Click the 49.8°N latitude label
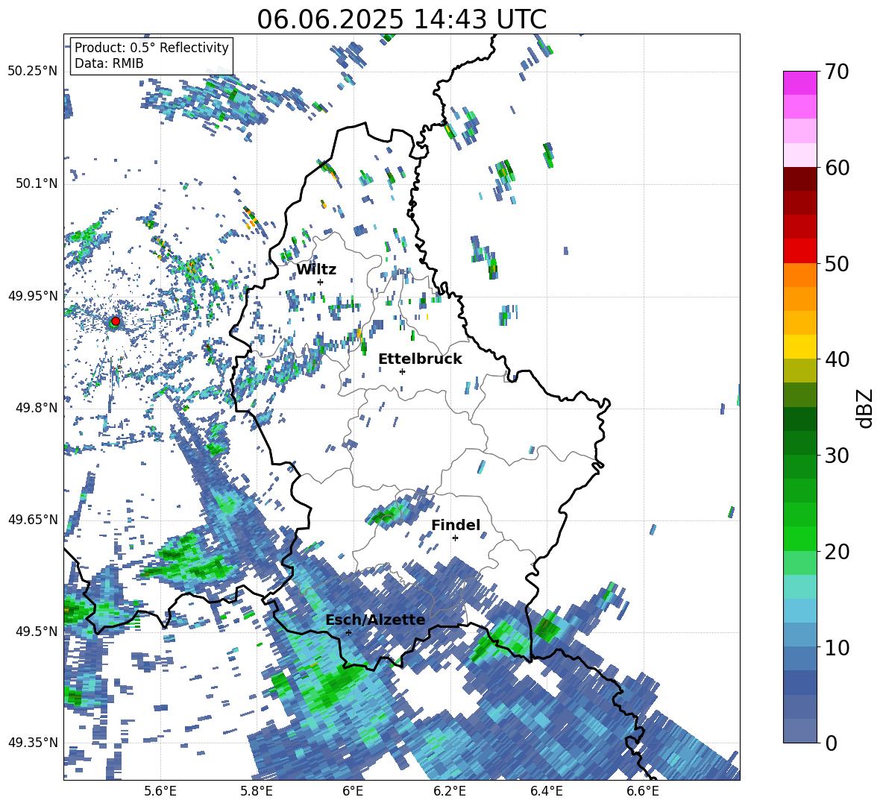Screen dimensions: 883x806 coord(37,407)
